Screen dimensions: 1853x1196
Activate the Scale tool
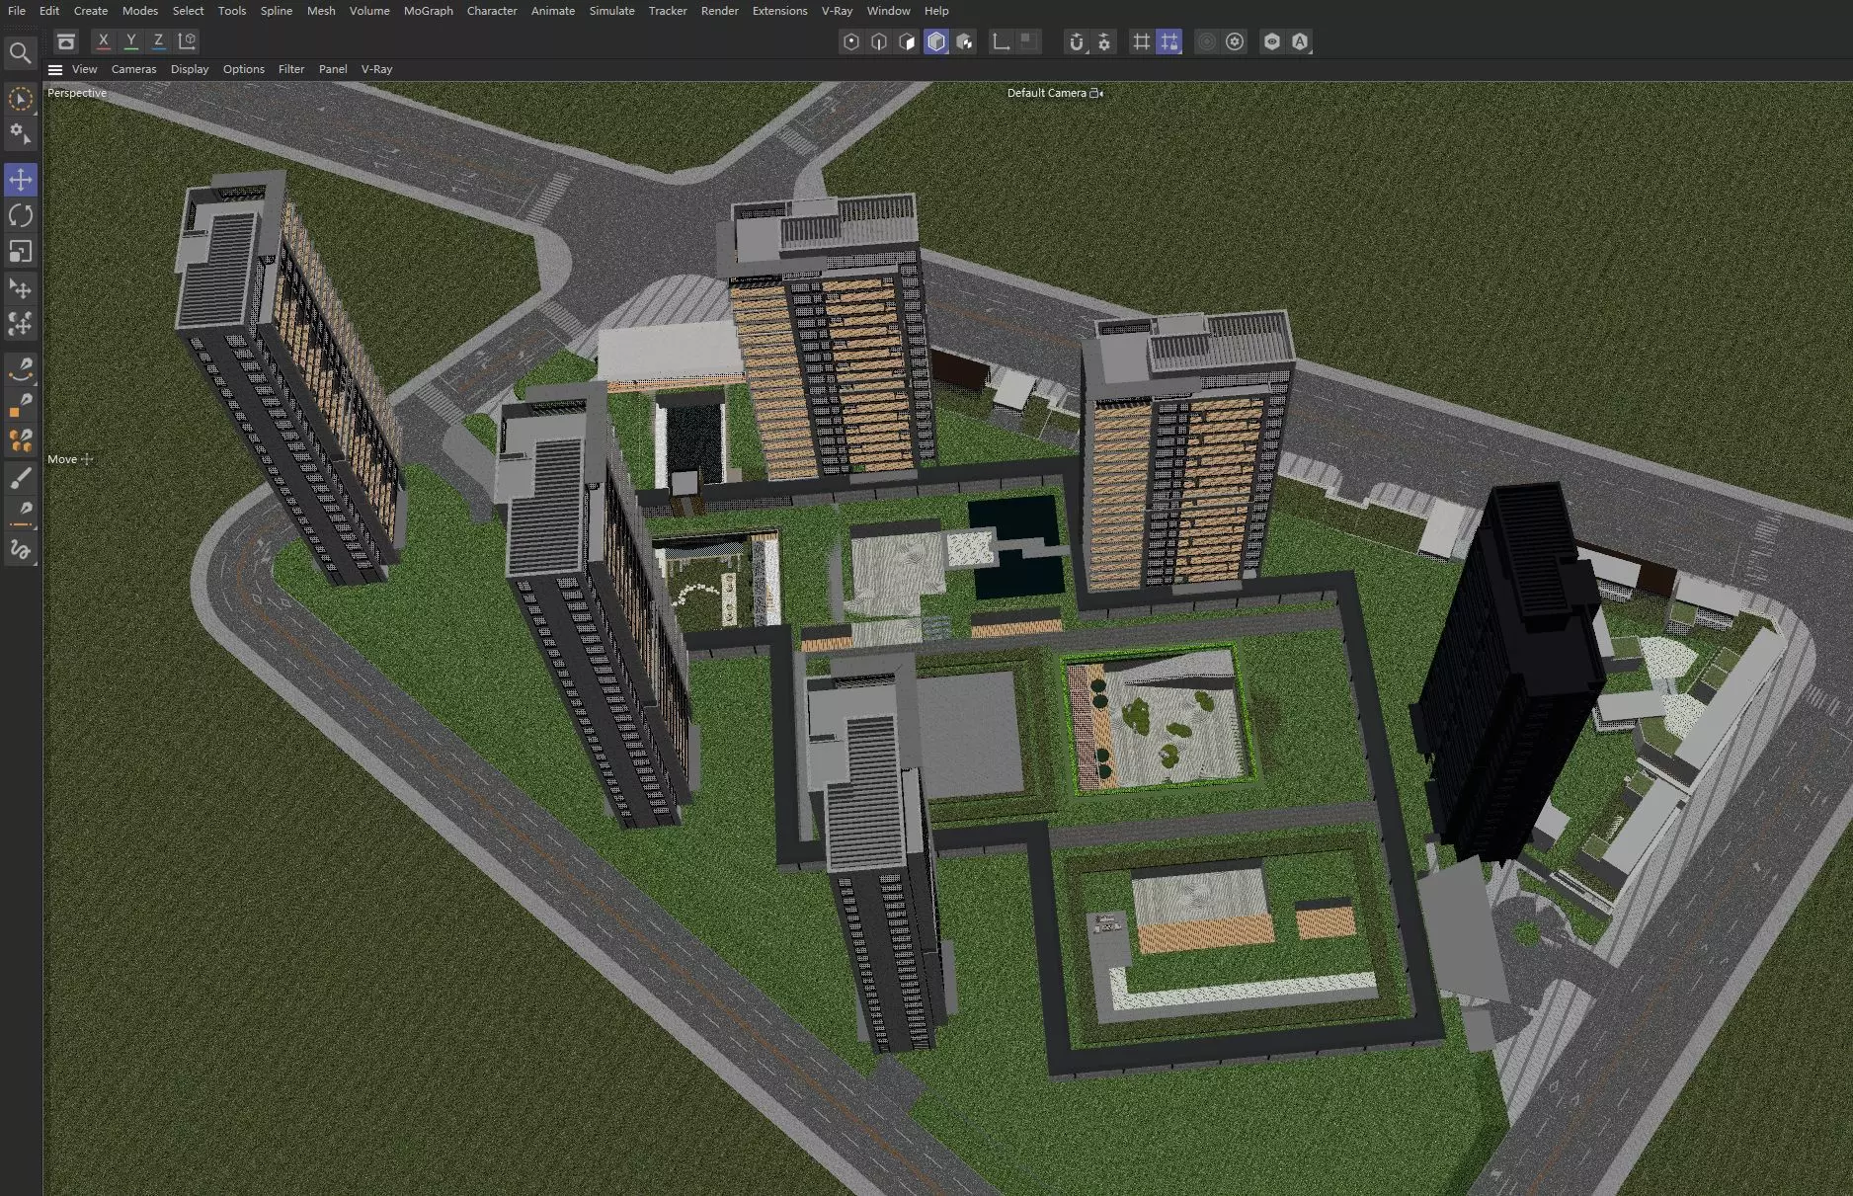(20, 252)
